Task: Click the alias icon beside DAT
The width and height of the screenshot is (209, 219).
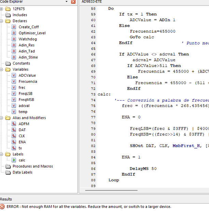Action: [14, 130]
